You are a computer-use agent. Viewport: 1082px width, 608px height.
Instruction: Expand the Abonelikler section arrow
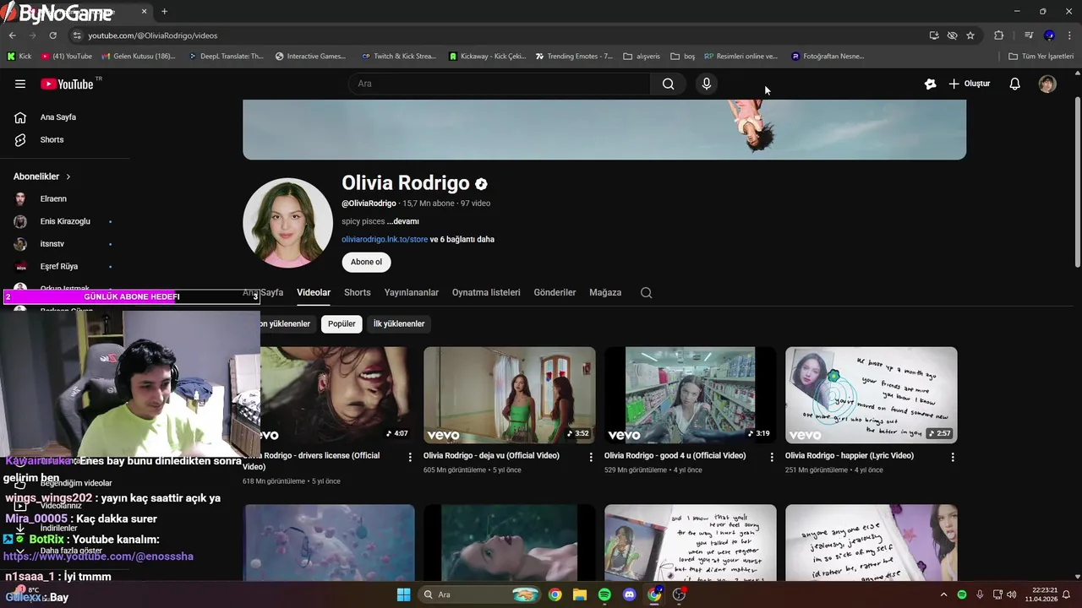[68, 176]
